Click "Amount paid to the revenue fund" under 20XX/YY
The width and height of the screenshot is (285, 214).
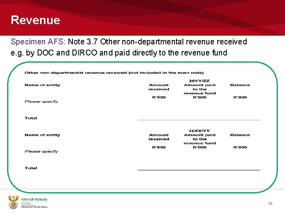pos(200,139)
